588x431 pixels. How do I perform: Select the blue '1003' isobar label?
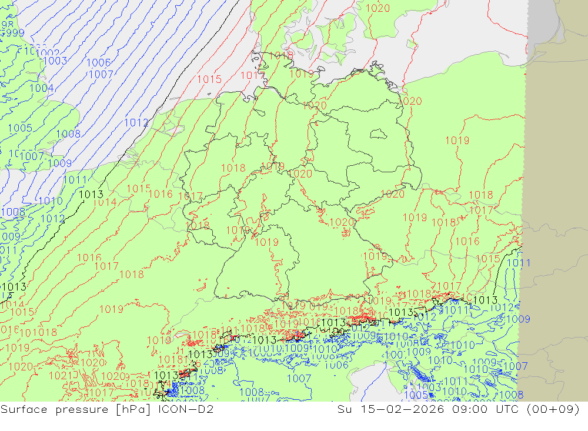[x=55, y=61]
